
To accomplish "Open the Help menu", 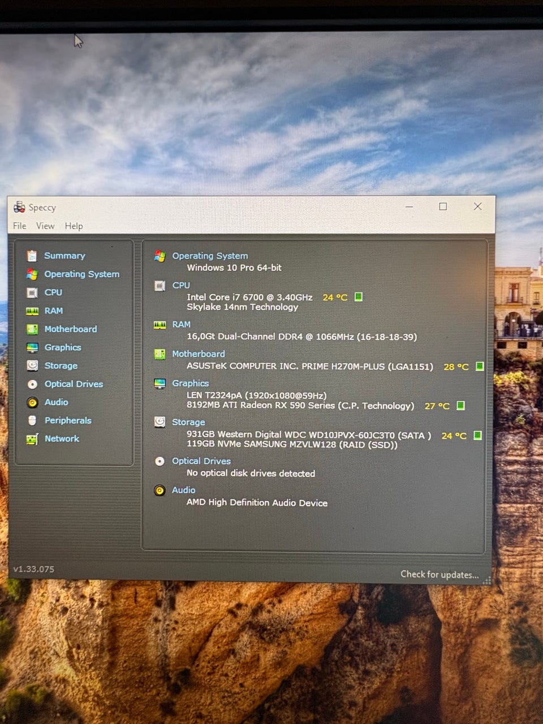I will (x=74, y=226).
